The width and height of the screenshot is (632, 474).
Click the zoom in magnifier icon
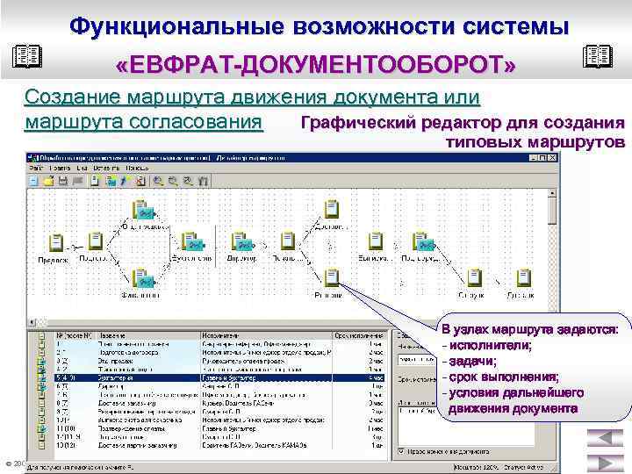coord(158,181)
